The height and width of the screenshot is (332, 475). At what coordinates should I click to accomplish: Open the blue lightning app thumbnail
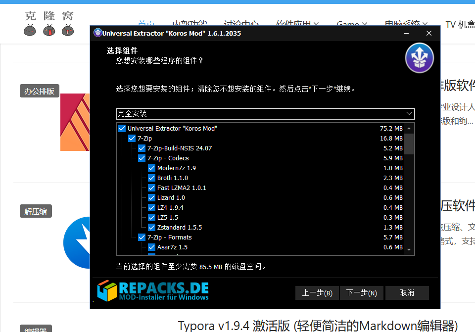[77, 242]
